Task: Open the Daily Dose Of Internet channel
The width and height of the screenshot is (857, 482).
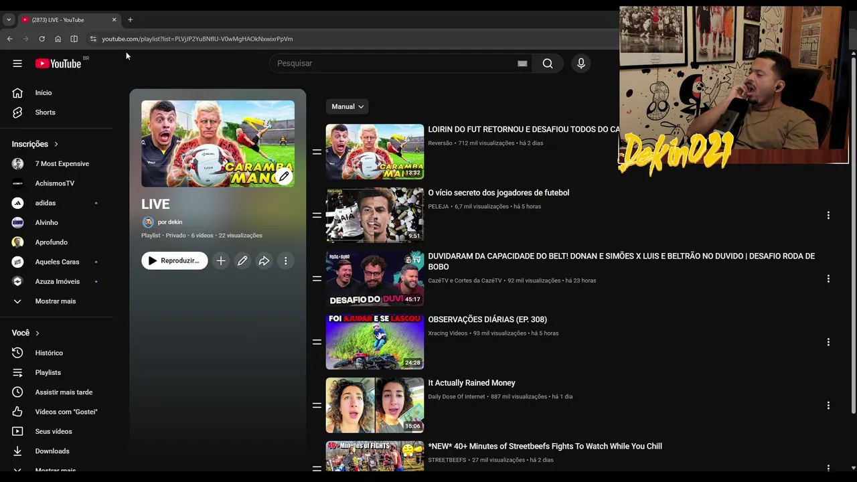Action: (x=457, y=397)
